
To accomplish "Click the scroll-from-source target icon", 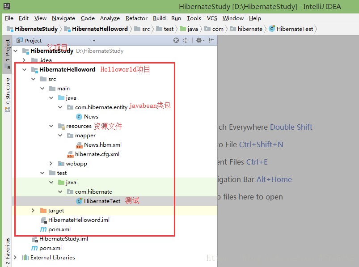I will pyautogui.click(x=176, y=41).
